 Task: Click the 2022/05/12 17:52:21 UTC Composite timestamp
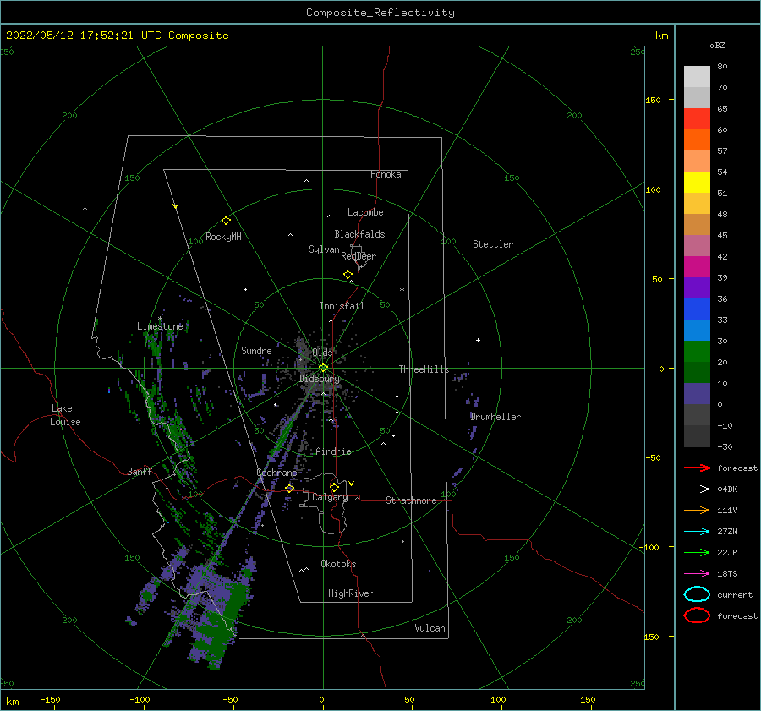pyautogui.click(x=117, y=36)
